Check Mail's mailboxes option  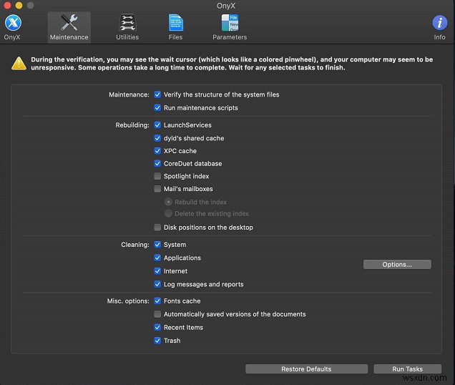point(157,189)
